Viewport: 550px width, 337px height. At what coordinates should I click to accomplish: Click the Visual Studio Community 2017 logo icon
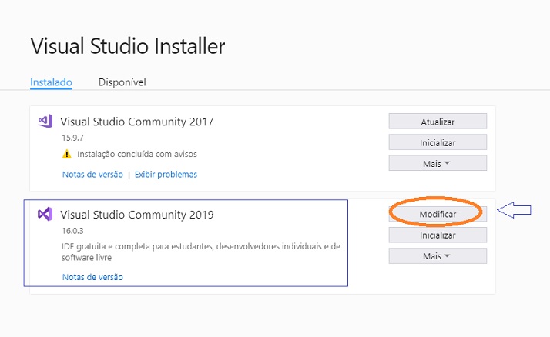[x=45, y=122]
